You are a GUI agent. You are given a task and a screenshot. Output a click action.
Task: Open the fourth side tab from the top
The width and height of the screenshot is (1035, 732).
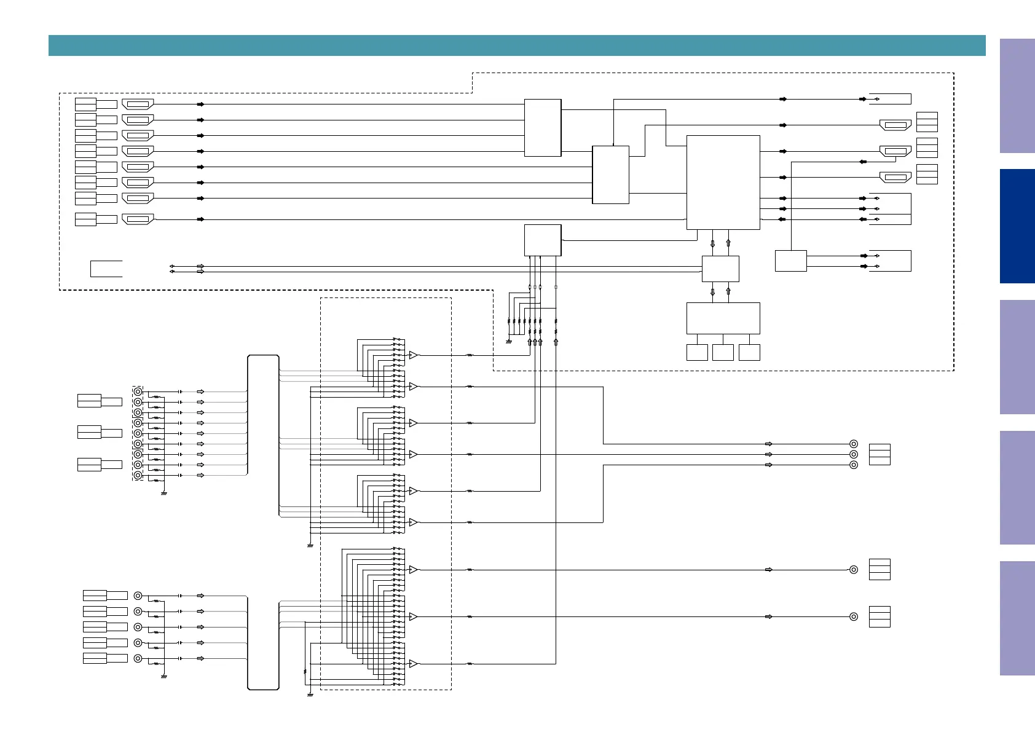coord(1017,487)
